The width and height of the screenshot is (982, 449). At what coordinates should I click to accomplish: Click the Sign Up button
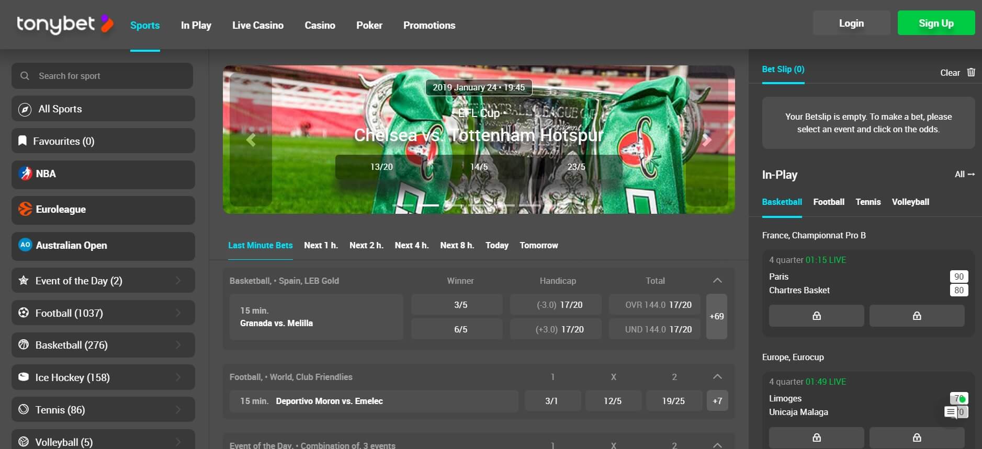coord(936,23)
